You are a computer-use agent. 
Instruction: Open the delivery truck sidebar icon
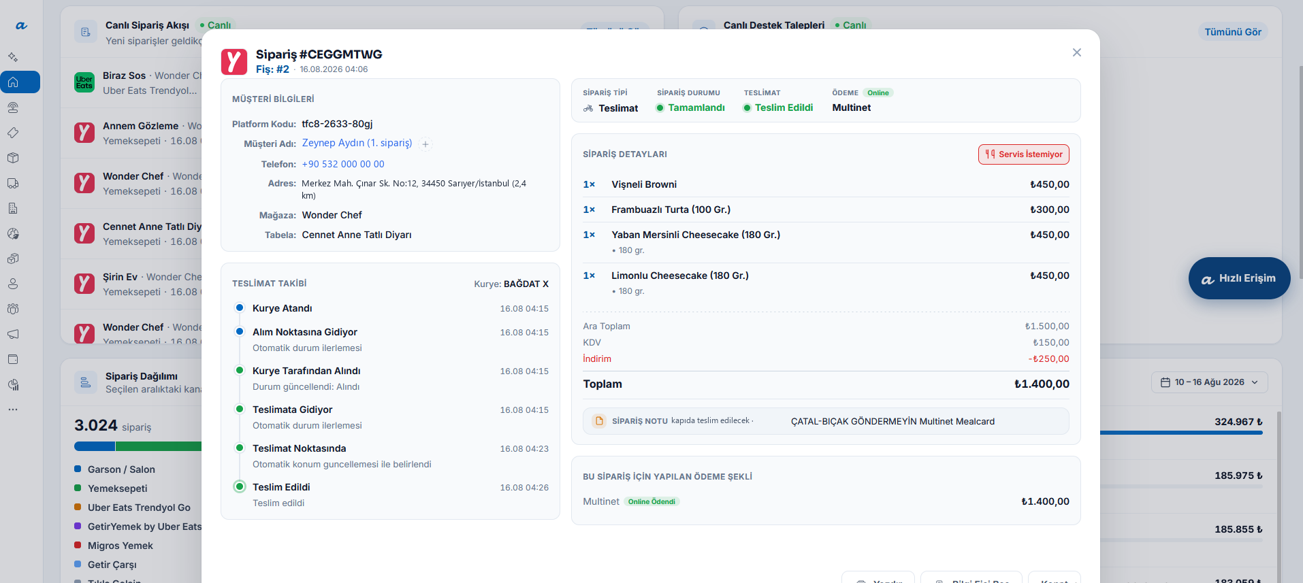pyautogui.click(x=13, y=183)
